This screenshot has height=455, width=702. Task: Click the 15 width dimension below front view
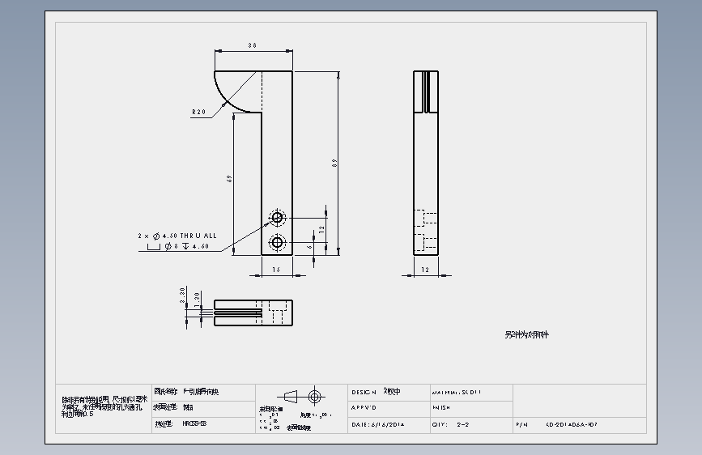tap(276, 270)
